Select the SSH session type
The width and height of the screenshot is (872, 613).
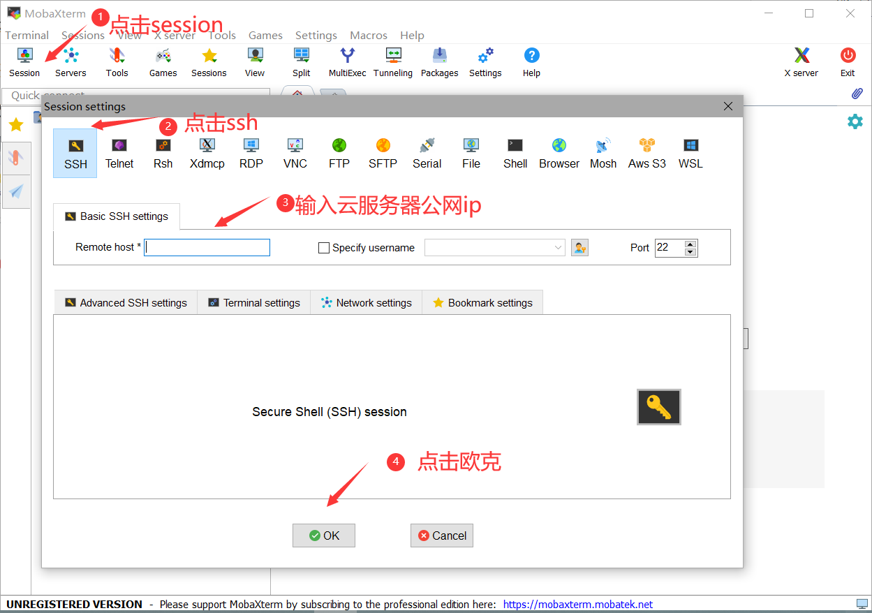coord(75,153)
